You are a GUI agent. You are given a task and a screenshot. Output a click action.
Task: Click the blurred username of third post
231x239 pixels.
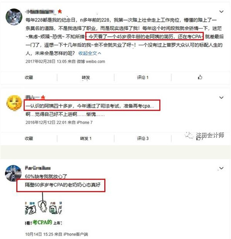click(x=37, y=168)
